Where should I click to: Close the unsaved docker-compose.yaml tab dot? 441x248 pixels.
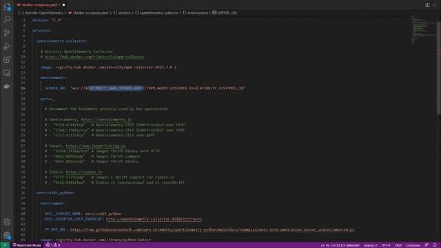coord(63,5)
